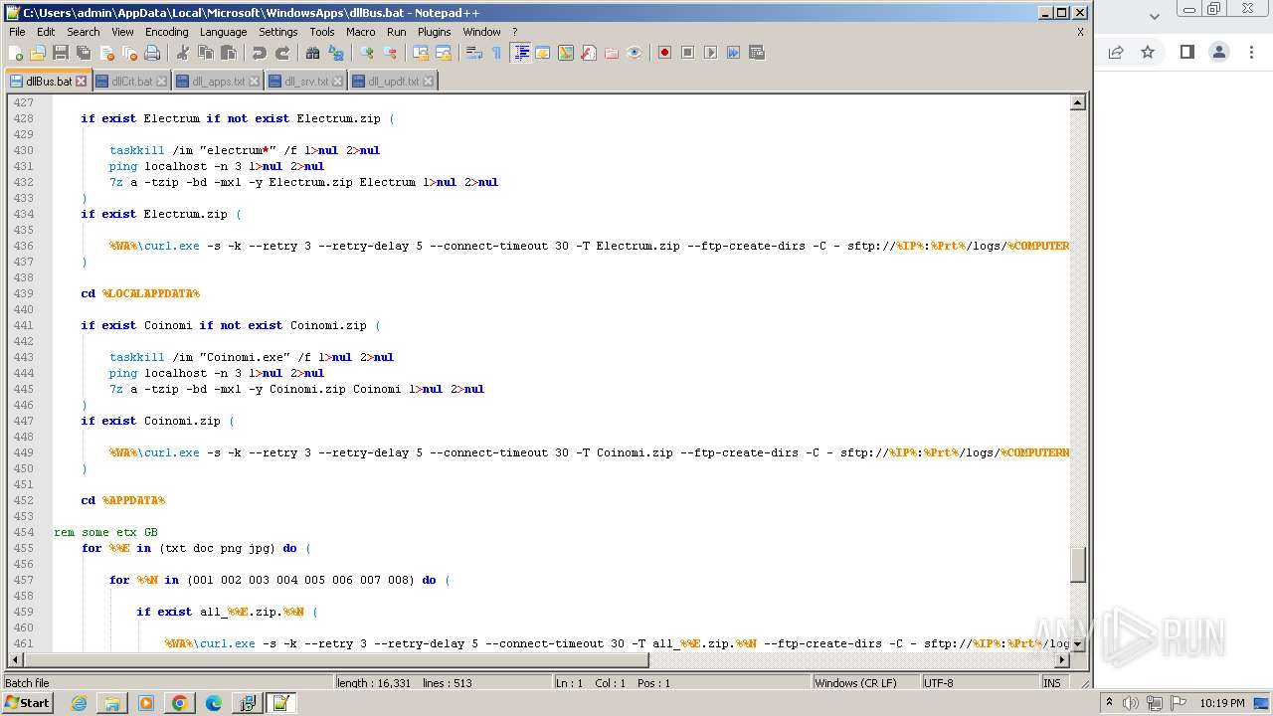Start macro recording with red circle
This screenshot has height=716, width=1273.
click(664, 53)
